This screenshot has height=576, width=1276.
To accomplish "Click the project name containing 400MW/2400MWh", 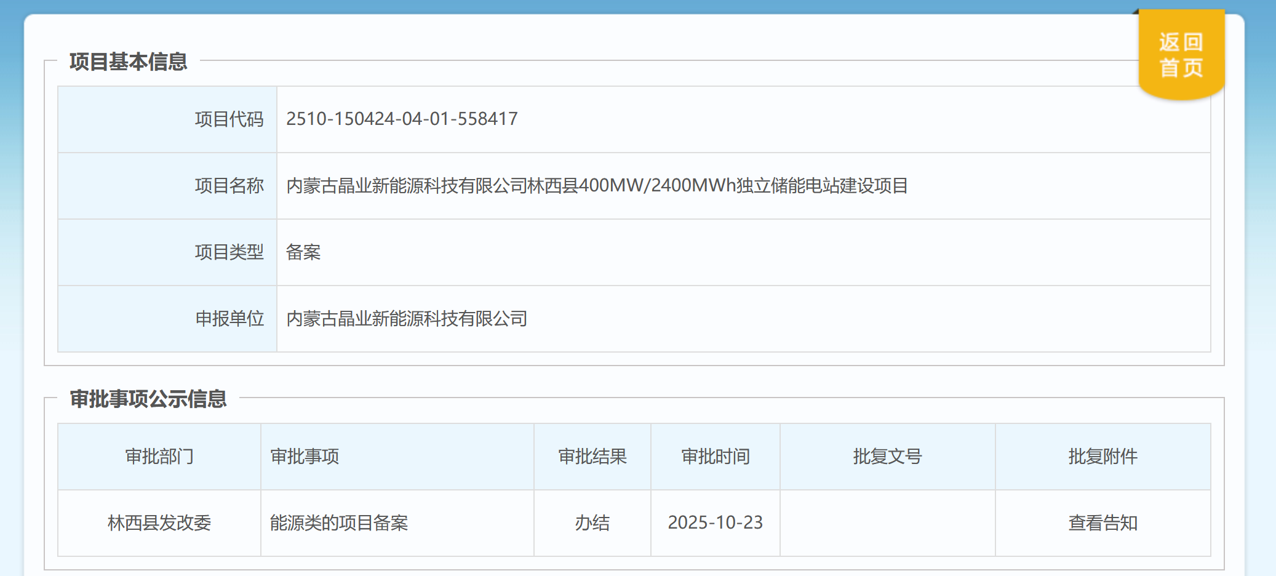I will [597, 186].
